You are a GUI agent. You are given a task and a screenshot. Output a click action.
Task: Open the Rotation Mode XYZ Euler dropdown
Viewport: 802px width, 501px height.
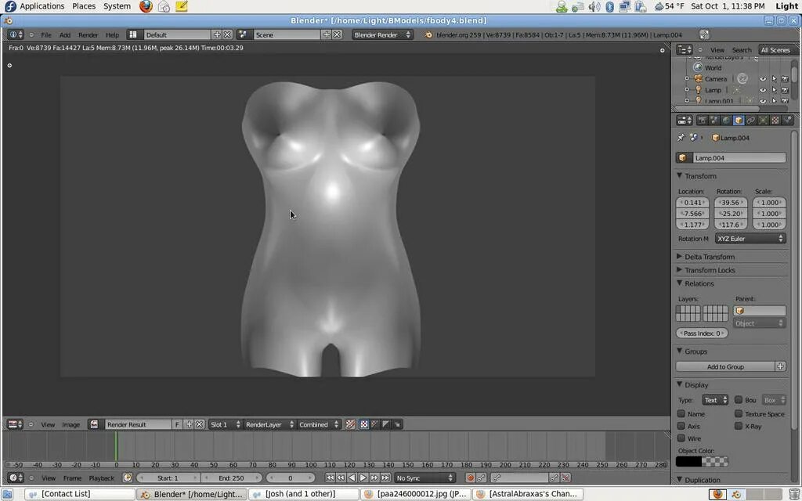[750, 239]
